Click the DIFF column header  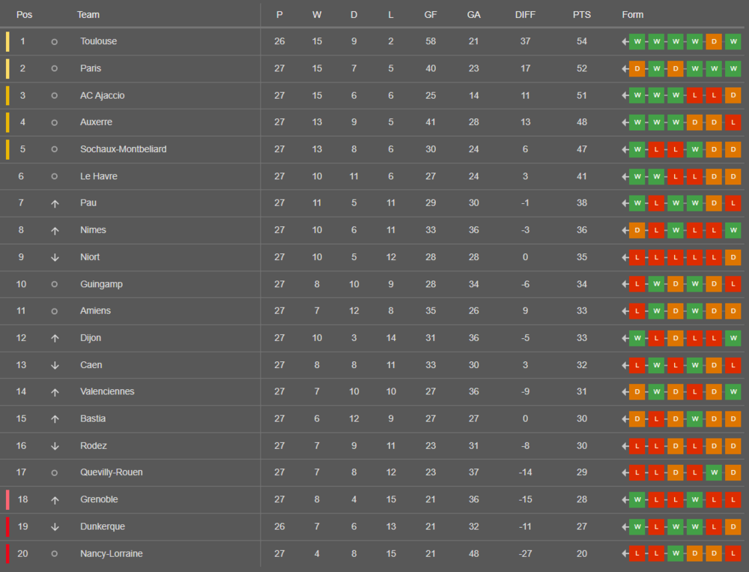point(525,15)
